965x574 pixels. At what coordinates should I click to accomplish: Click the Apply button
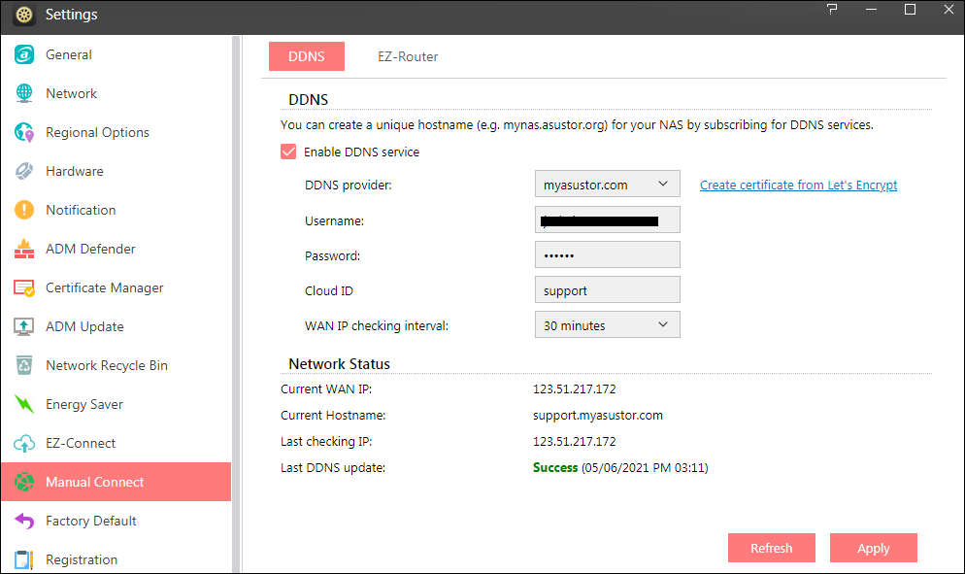pyautogui.click(x=874, y=548)
